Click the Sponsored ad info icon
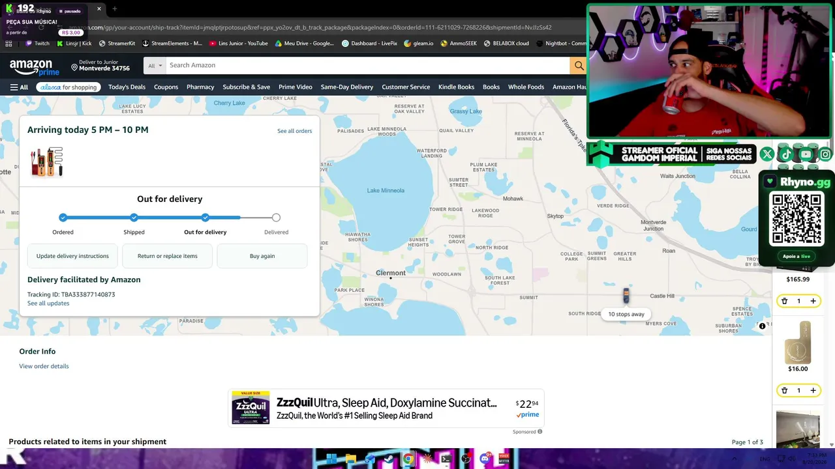Screen dimensions: 835x469 539,432
